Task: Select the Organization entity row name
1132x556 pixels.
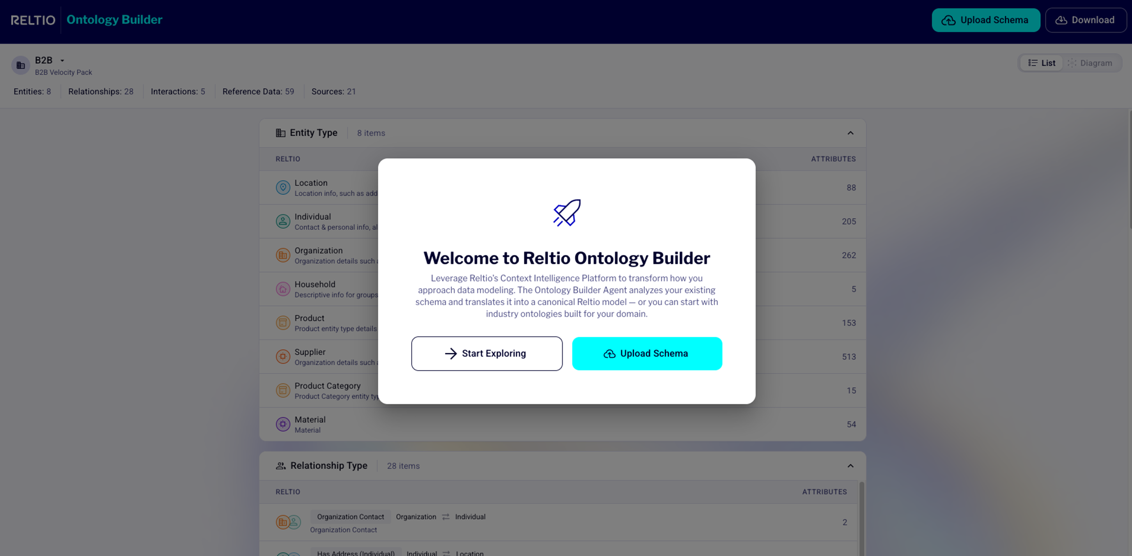Action: pos(318,250)
